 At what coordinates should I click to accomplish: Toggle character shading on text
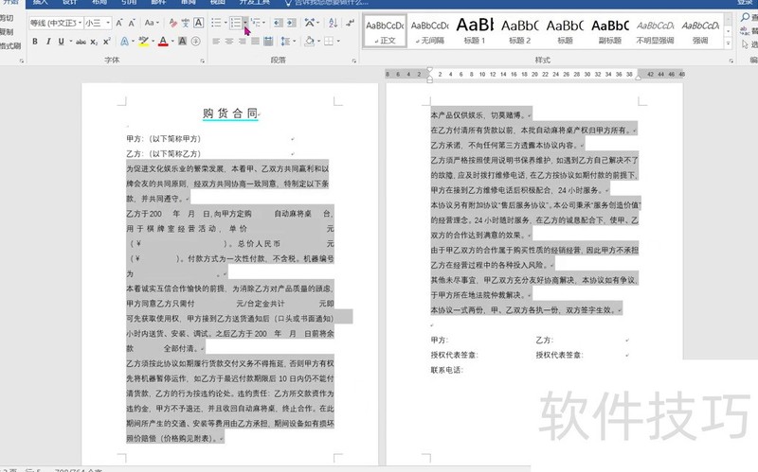point(182,42)
